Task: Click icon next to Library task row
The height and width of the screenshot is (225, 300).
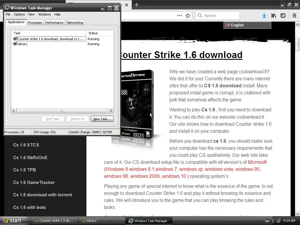Action: click(15, 44)
